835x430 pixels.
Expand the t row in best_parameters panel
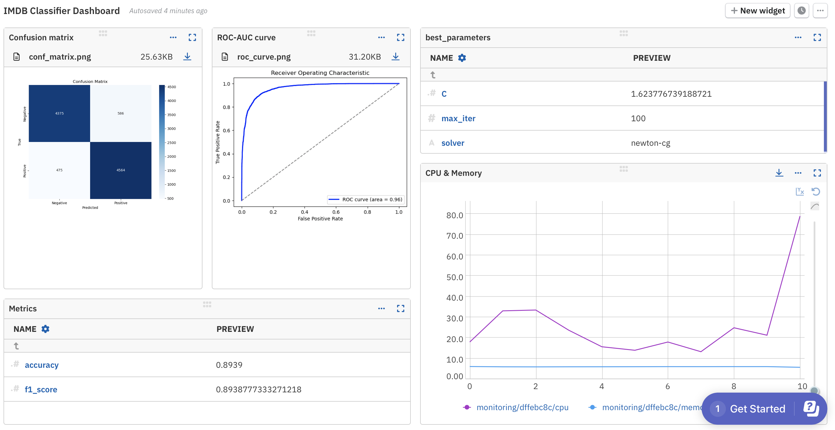click(433, 74)
